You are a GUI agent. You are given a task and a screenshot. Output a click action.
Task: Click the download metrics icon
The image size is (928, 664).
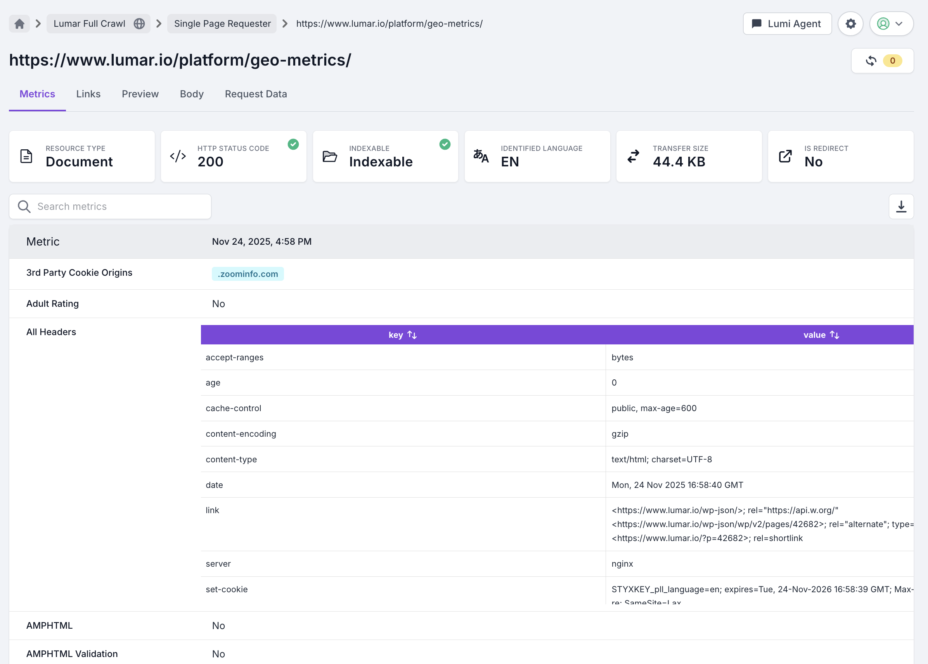[901, 206]
